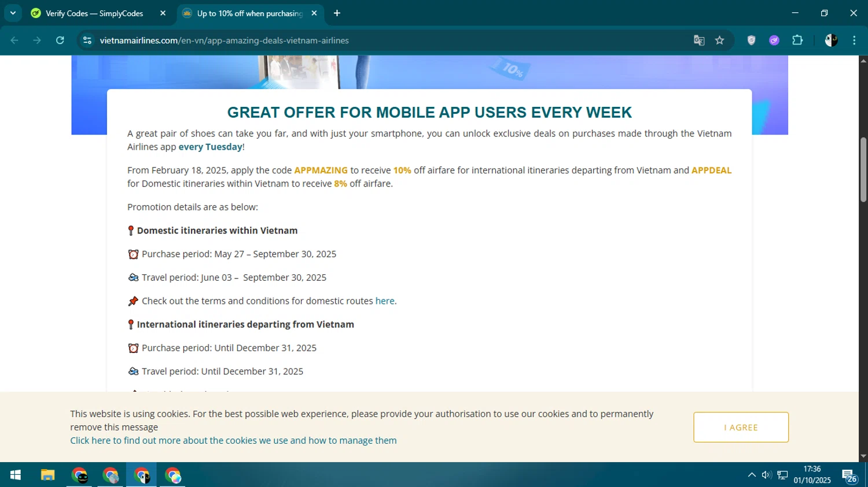
Task: Open the first Chrome taskbar icon
Action: point(79,475)
